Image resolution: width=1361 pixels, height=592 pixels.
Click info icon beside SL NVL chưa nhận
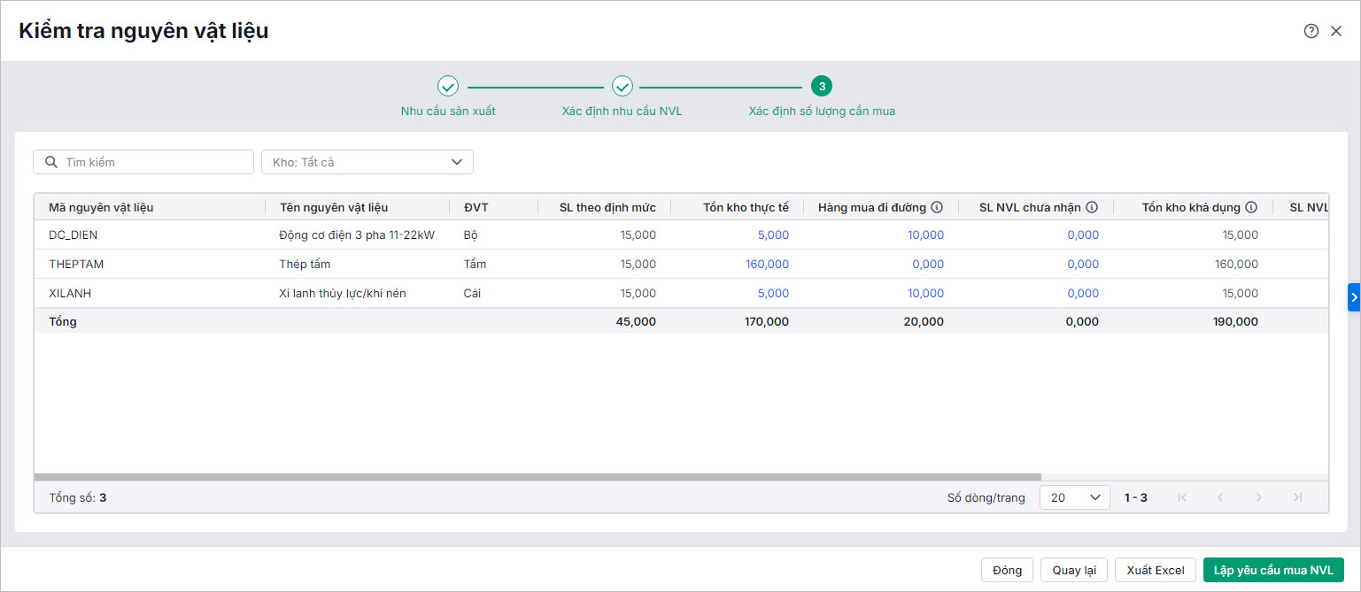tap(1092, 207)
